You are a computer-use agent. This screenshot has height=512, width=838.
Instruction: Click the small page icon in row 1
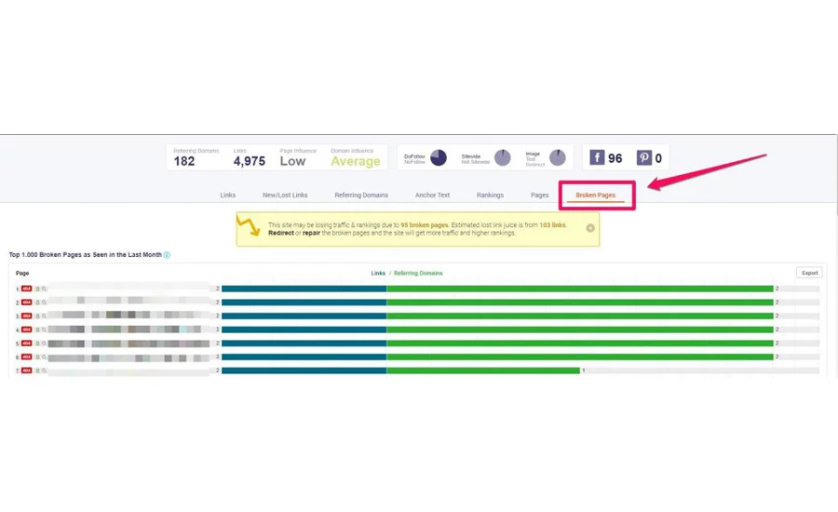(x=37, y=289)
